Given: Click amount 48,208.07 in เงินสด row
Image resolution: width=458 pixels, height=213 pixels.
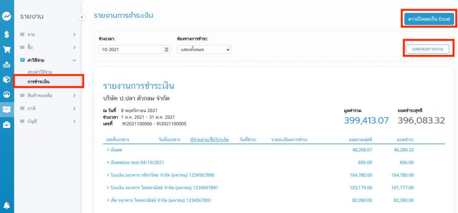Looking at the screenshot, I should click(362, 150).
